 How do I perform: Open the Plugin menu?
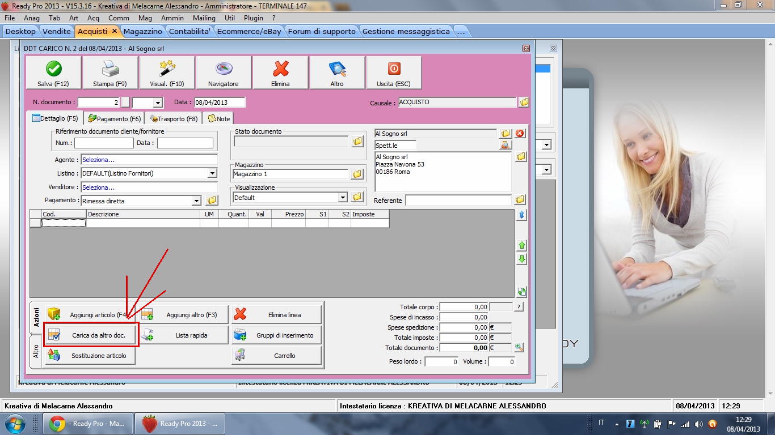[254, 18]
